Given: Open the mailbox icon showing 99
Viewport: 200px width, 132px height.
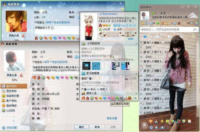Looking at the screenshot, I should point(152,23).
